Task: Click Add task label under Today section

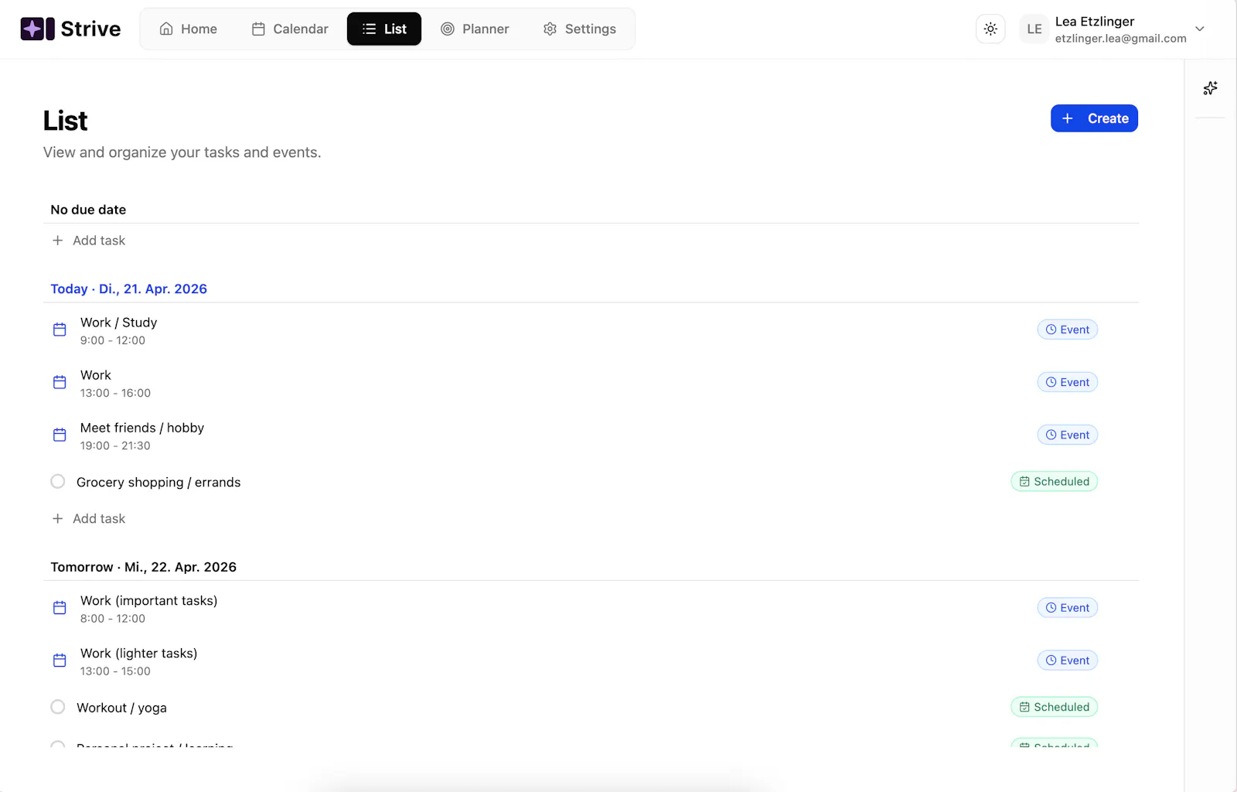Action: coord(99,518)
